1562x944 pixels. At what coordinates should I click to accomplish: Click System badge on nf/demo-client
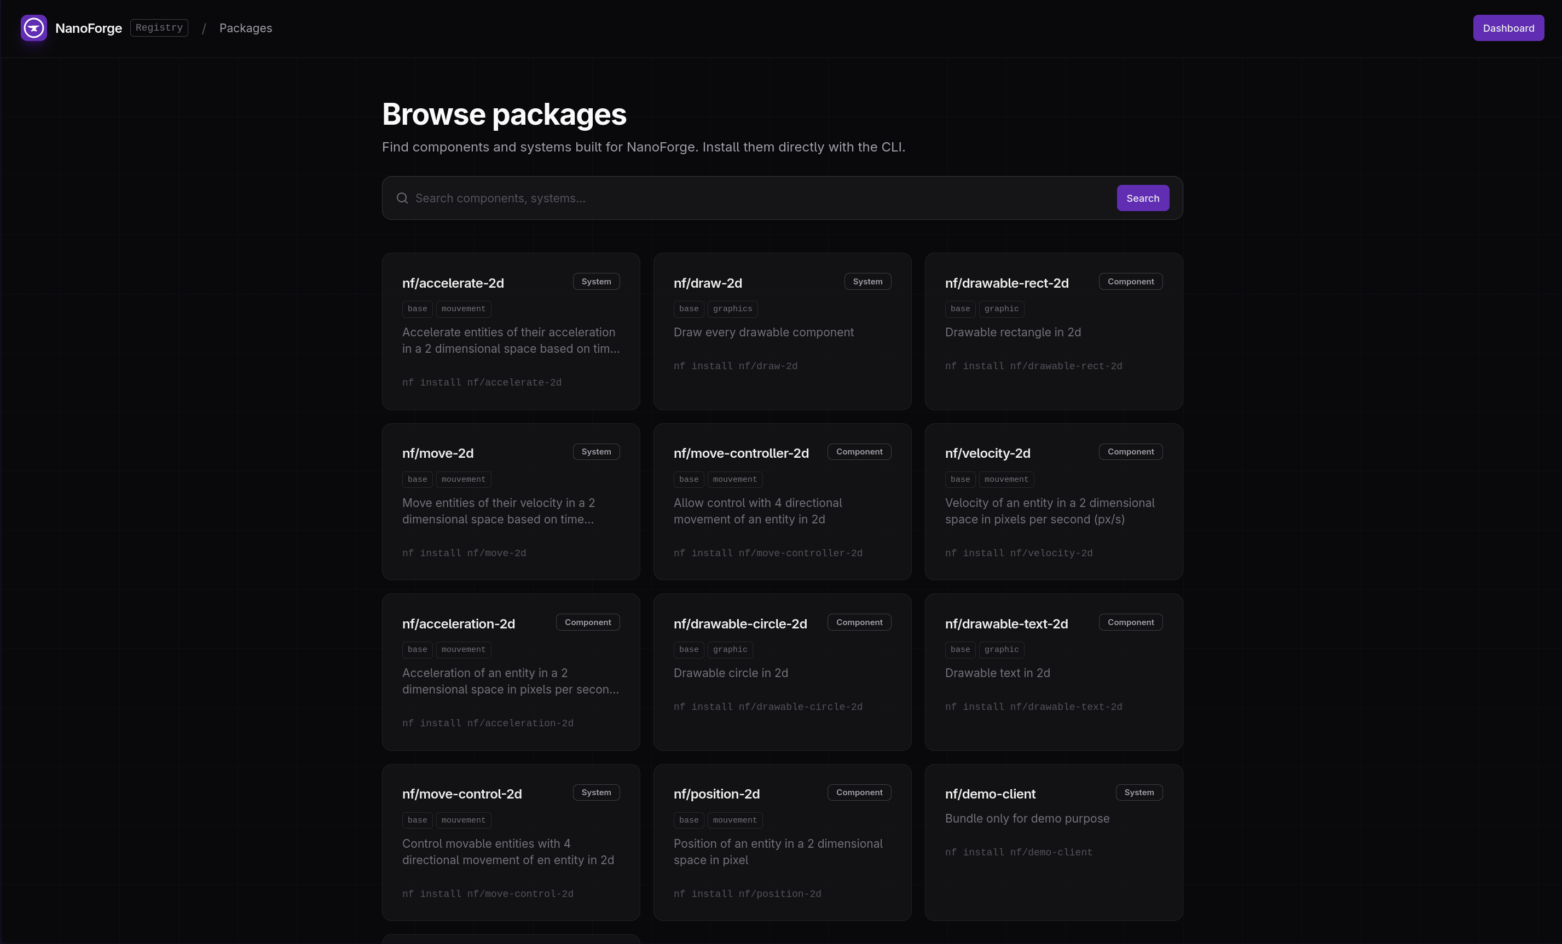click(x=1138, y=793)
